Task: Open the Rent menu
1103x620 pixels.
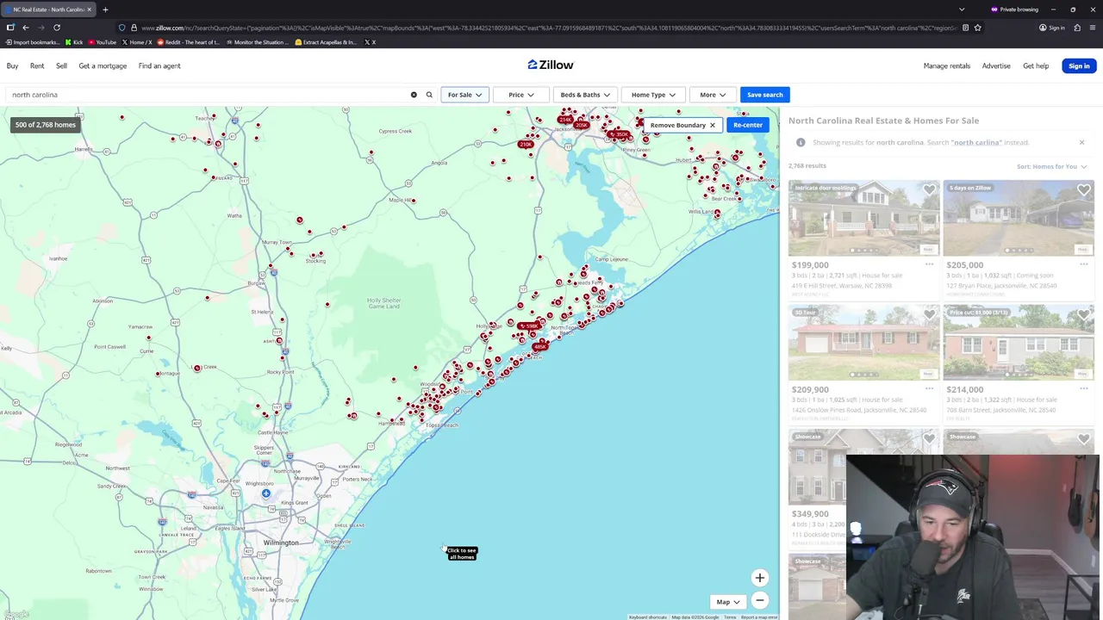Action: point(37,65)
